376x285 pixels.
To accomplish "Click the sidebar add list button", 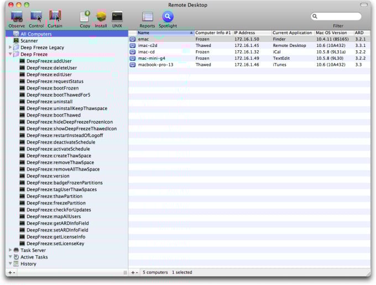I will (12, 272).
